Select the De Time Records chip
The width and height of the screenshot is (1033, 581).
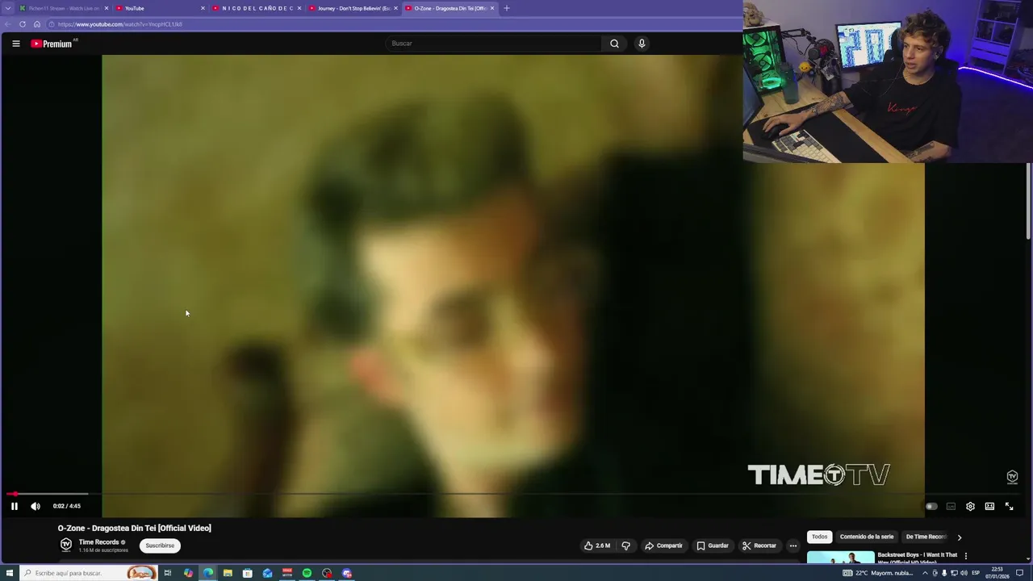(926, 537)
